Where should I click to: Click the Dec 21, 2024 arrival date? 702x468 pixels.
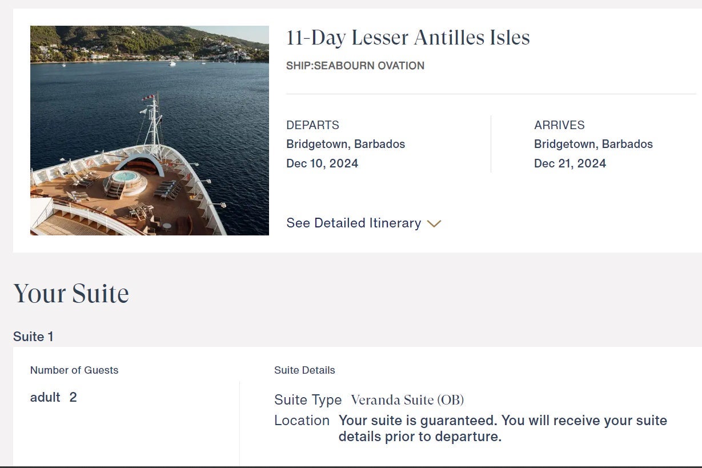570,163
